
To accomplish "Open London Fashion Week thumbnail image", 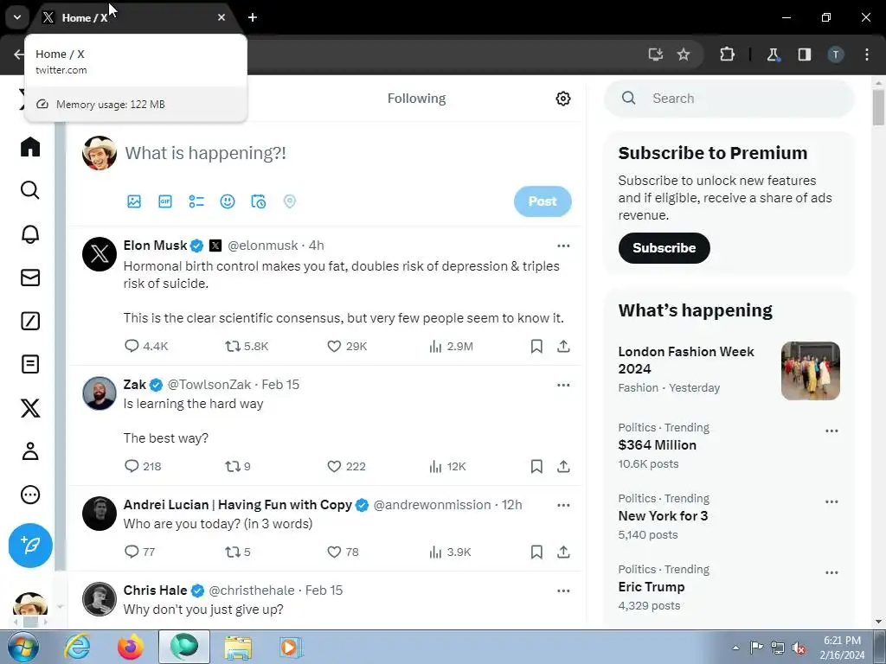I will tap(810, 371).
